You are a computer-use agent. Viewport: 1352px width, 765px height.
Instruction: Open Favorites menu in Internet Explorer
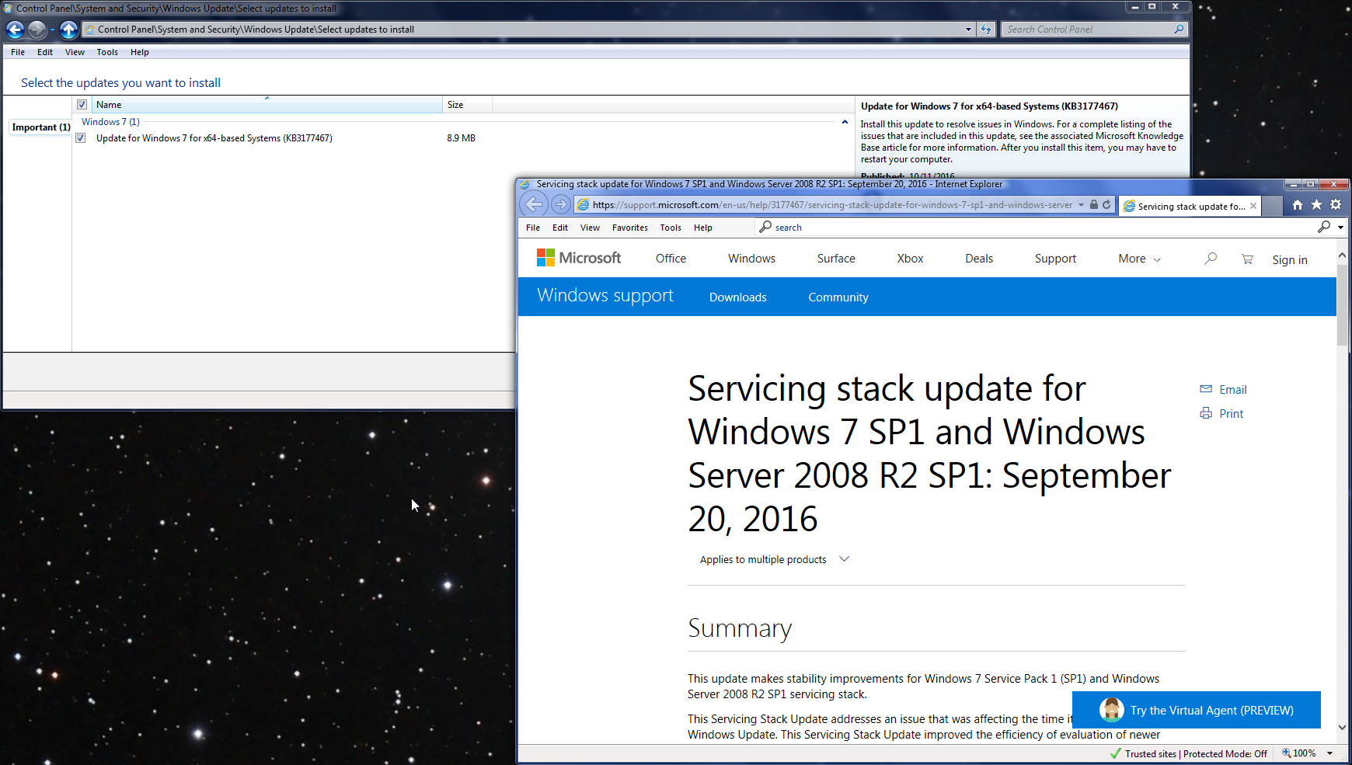click(630, 228)
